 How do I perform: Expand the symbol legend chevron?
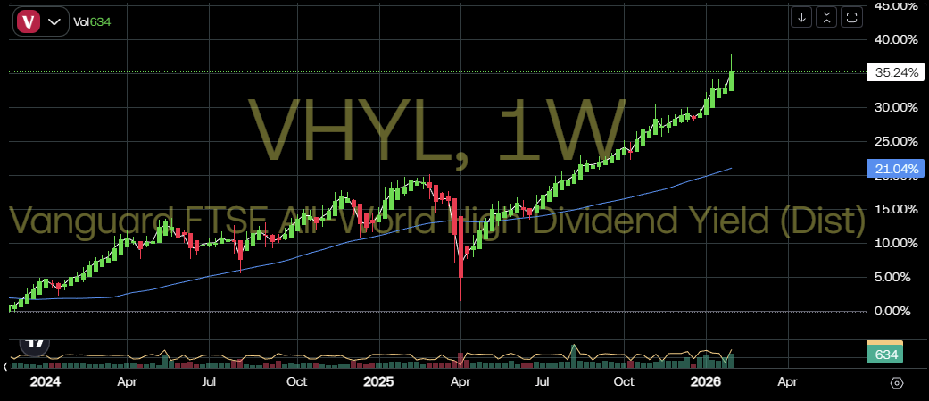[x=56, y=21]
